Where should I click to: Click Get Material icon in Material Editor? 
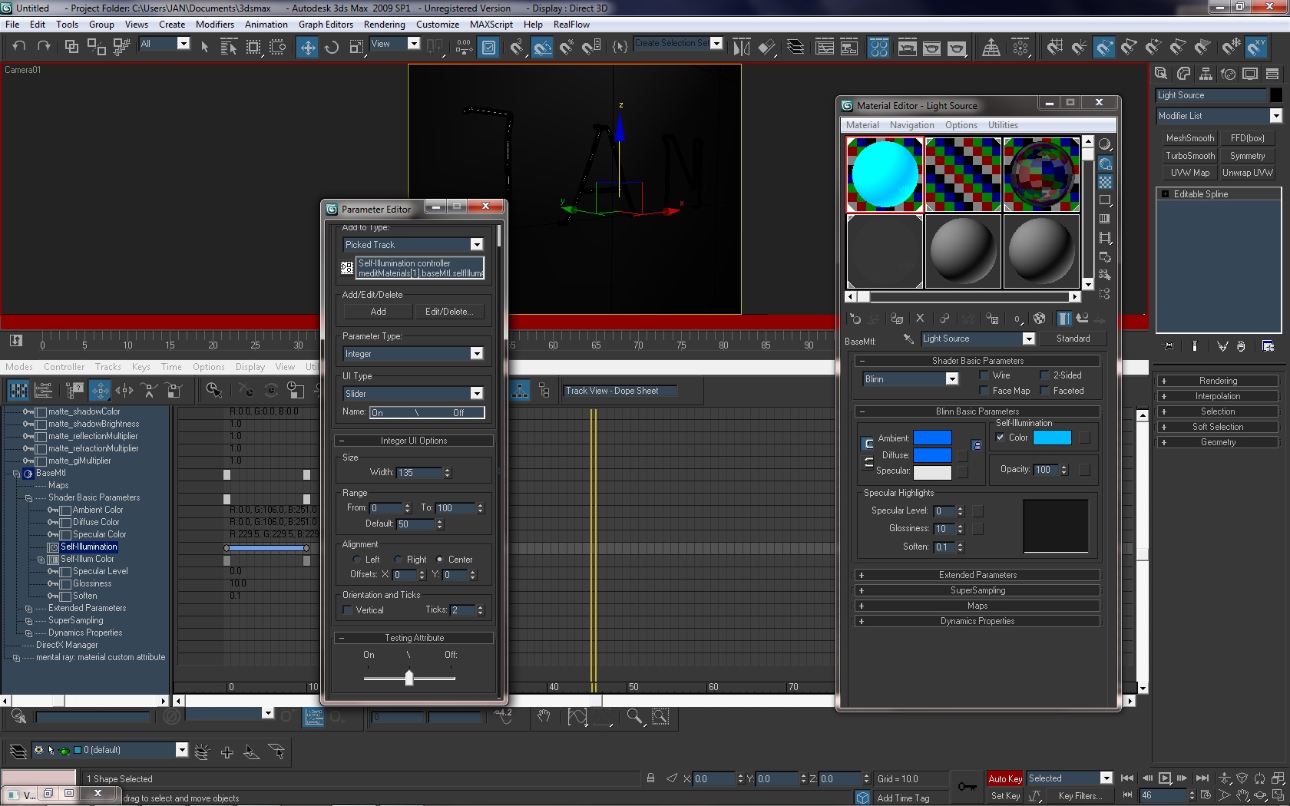tap(855, 319)
